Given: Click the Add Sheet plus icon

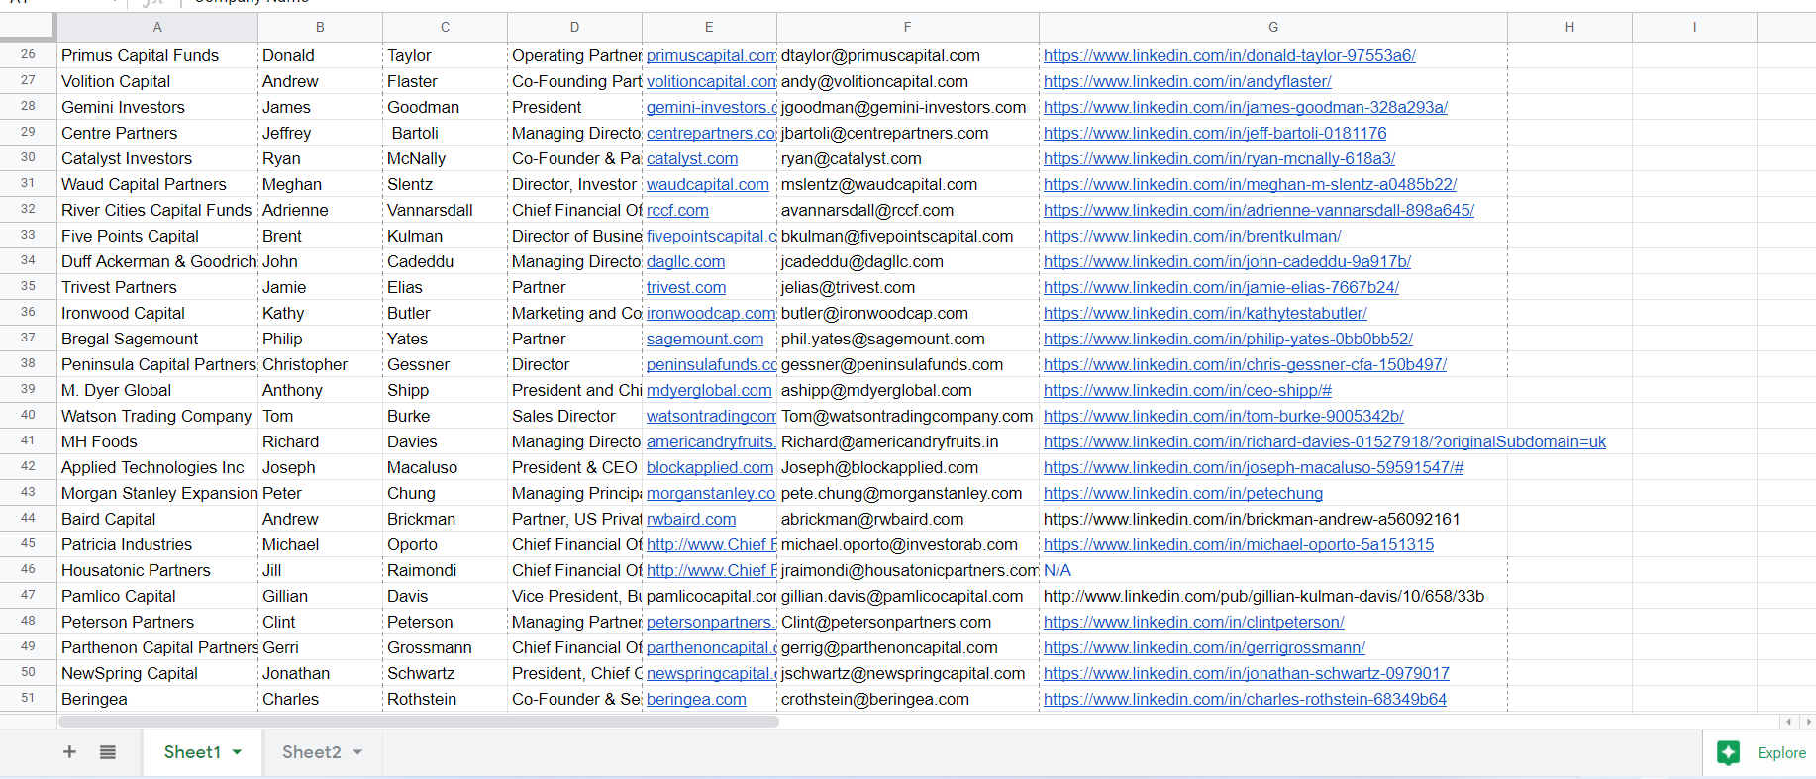Looking at the screenshot, I should click(x=69, y=752).
